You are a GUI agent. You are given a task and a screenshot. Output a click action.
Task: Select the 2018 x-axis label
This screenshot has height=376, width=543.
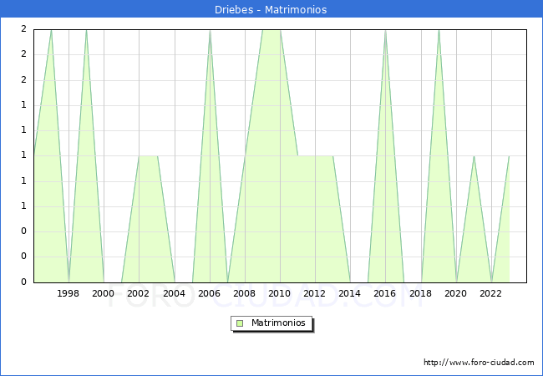[x=420, y=293]
